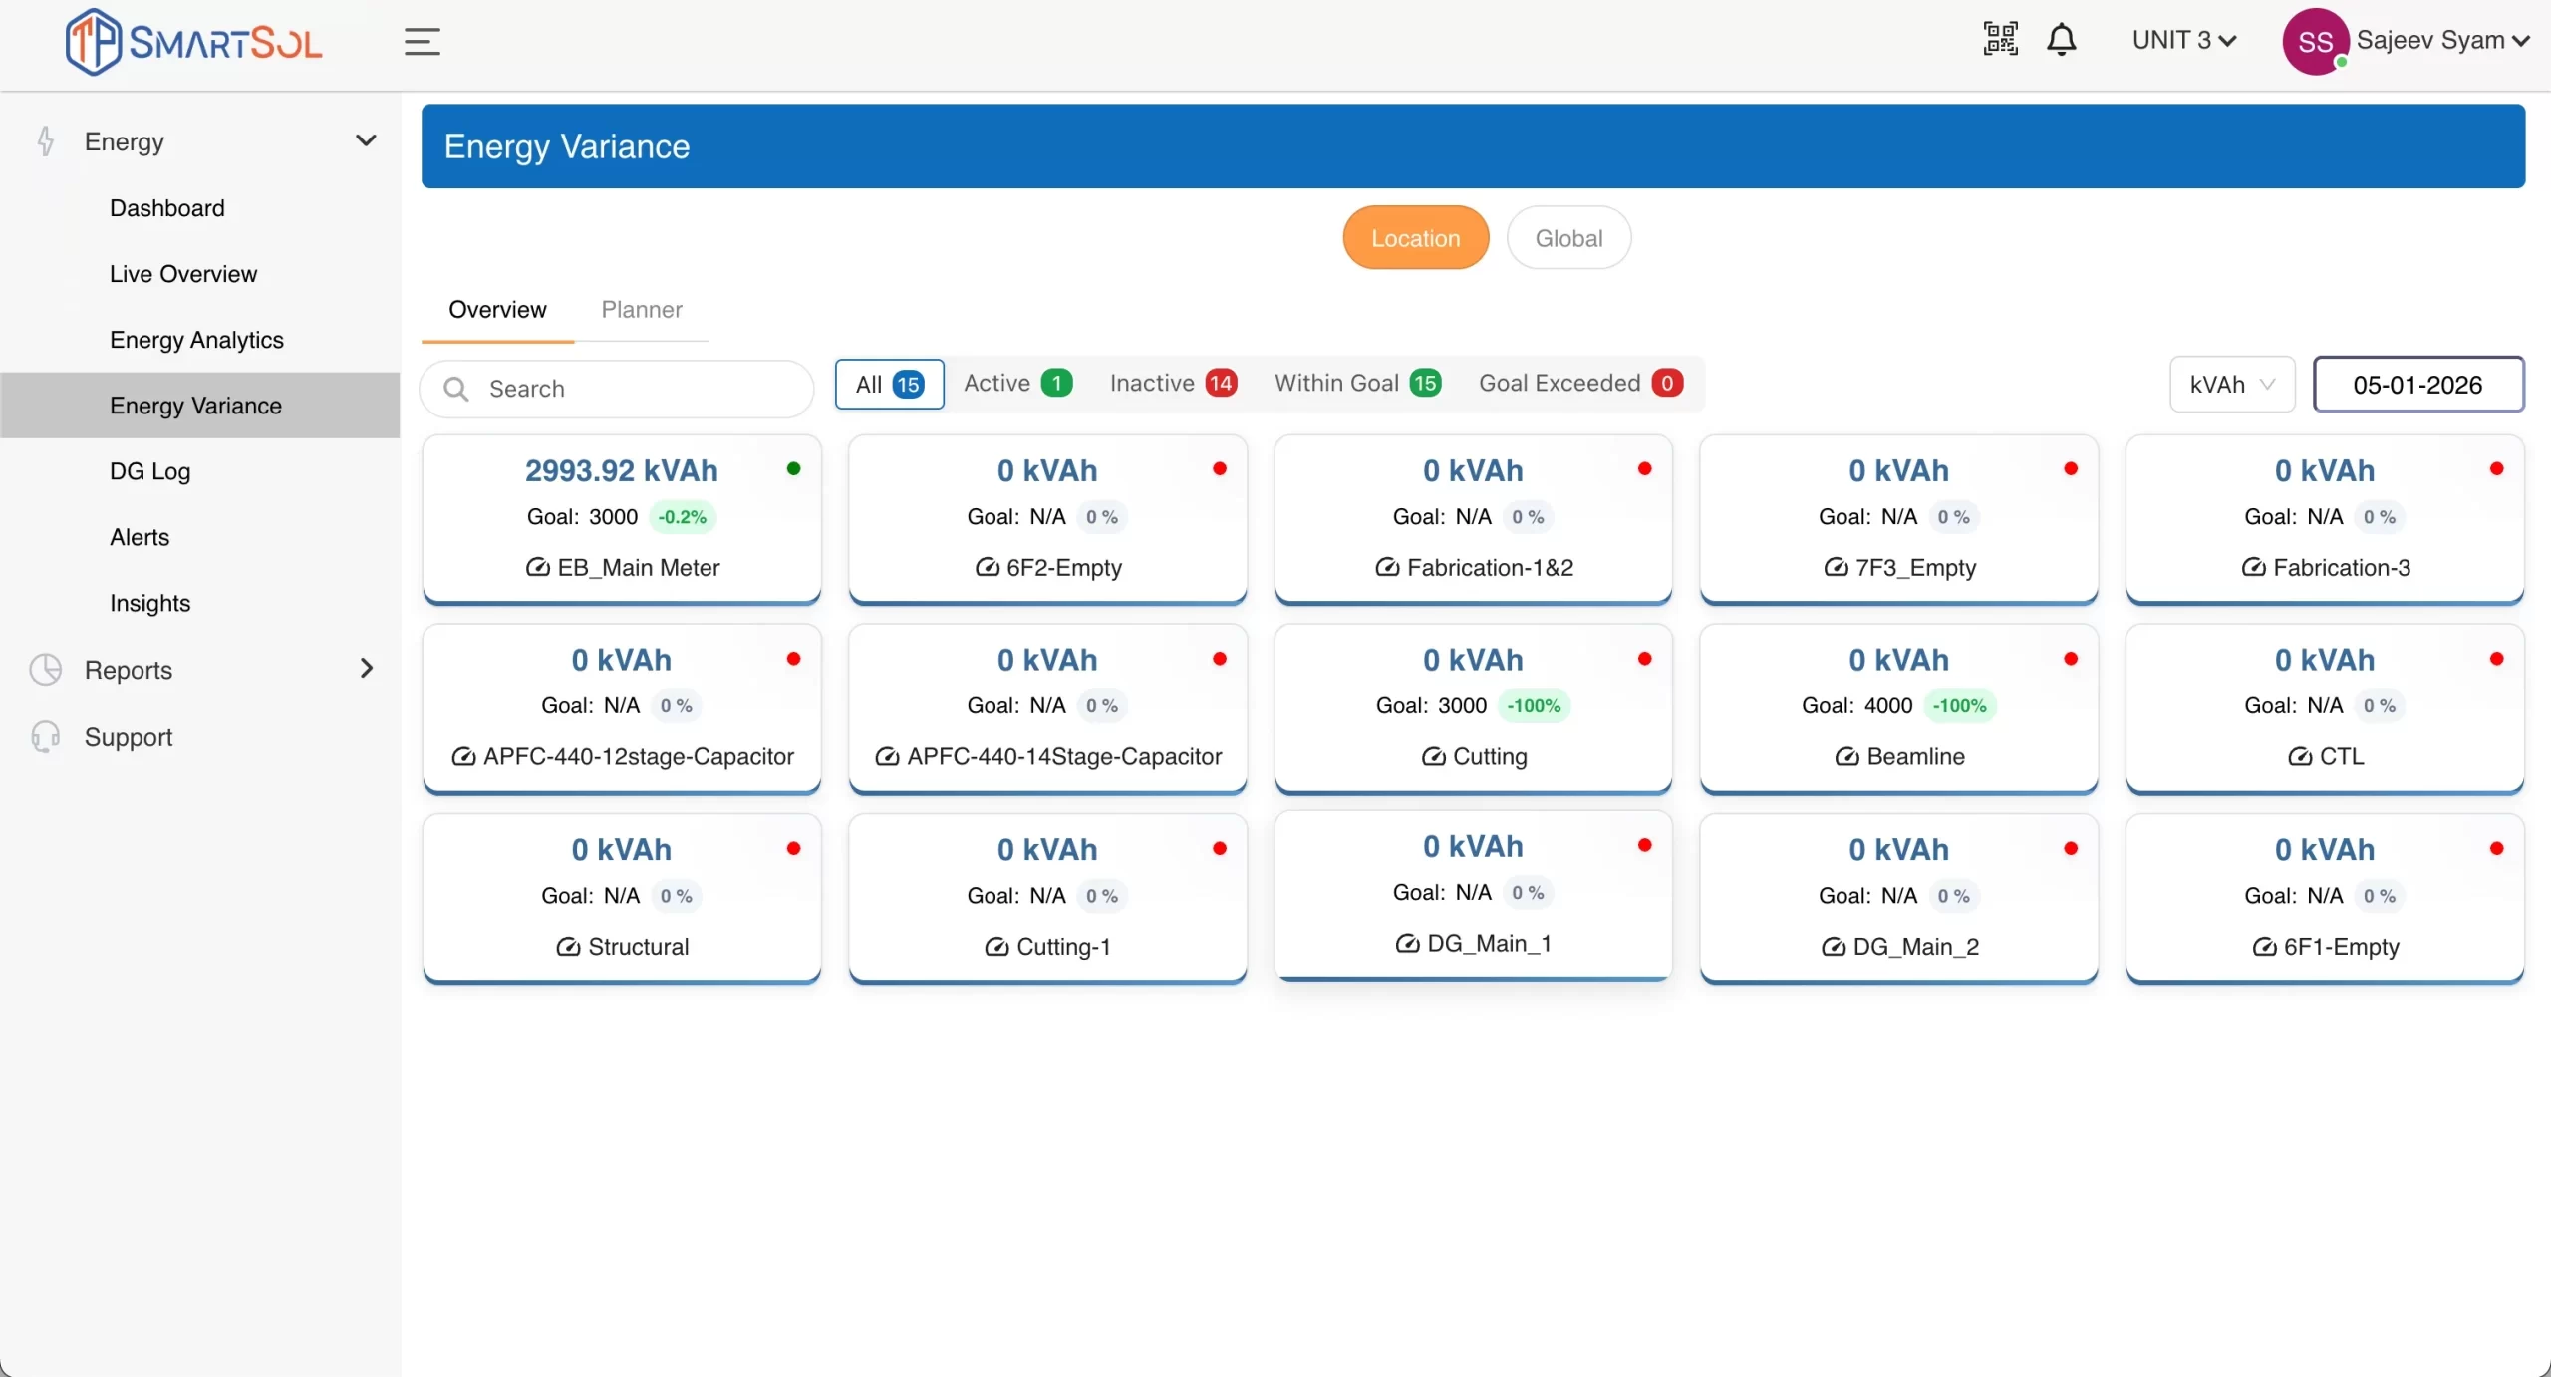This screenshot has width=2551, height=1377.
Task: Select the Location view toggle
Action: [x=1415, y=238]
